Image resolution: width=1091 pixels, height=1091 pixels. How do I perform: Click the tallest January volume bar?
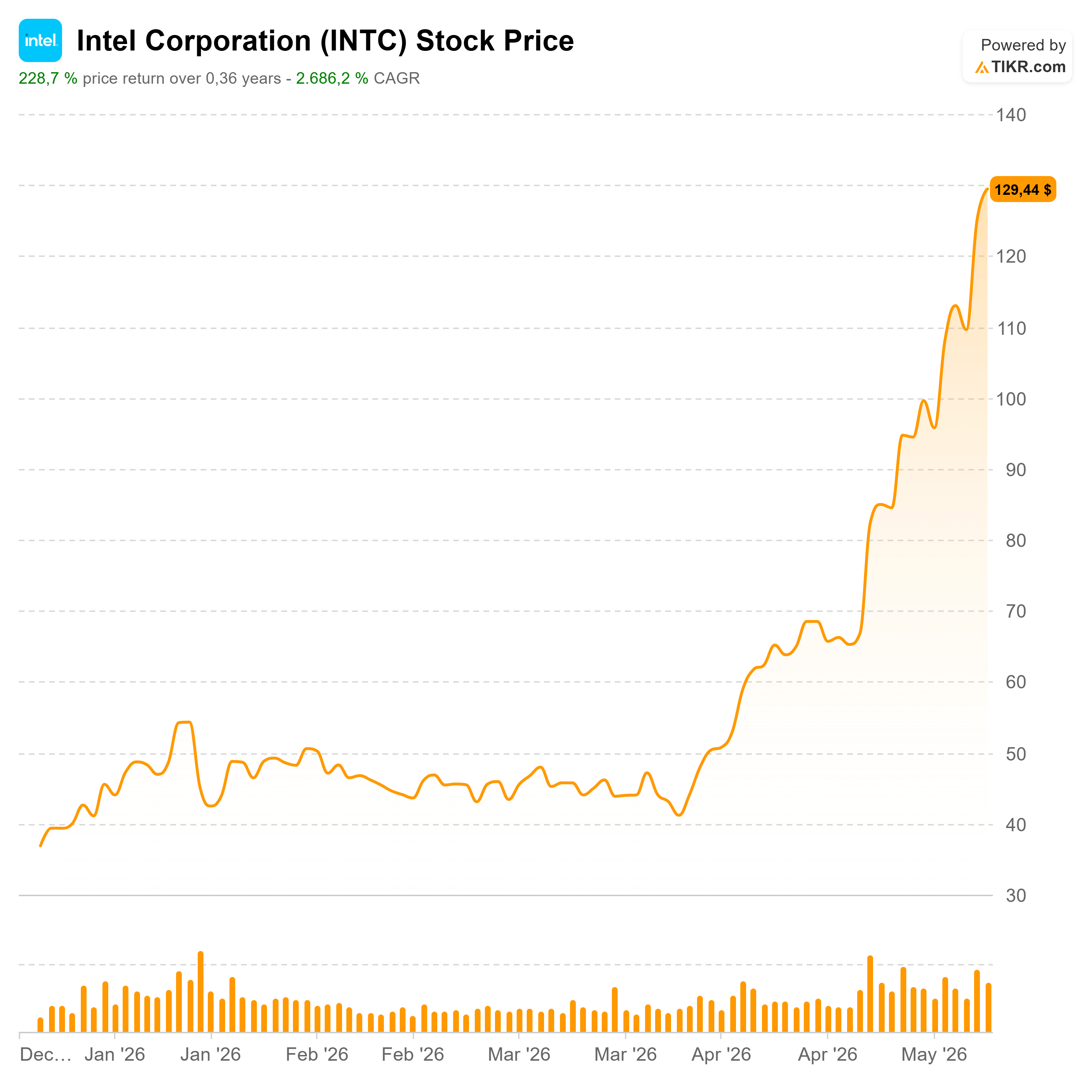tap(201, 992)
